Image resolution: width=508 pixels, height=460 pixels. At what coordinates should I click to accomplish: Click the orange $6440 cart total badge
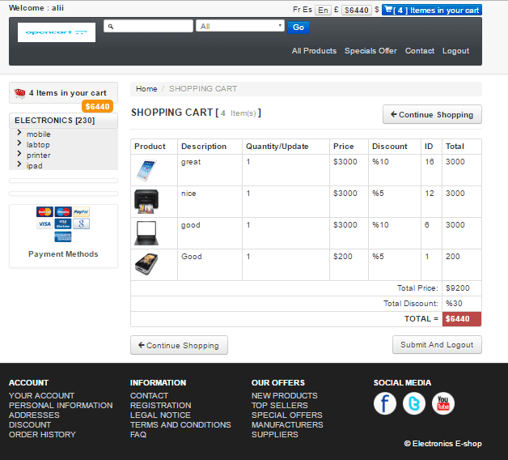click(97, 107)
